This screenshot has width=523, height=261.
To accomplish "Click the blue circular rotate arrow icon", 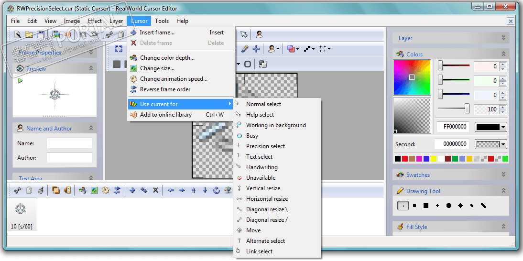I will (x=217, y=190).
